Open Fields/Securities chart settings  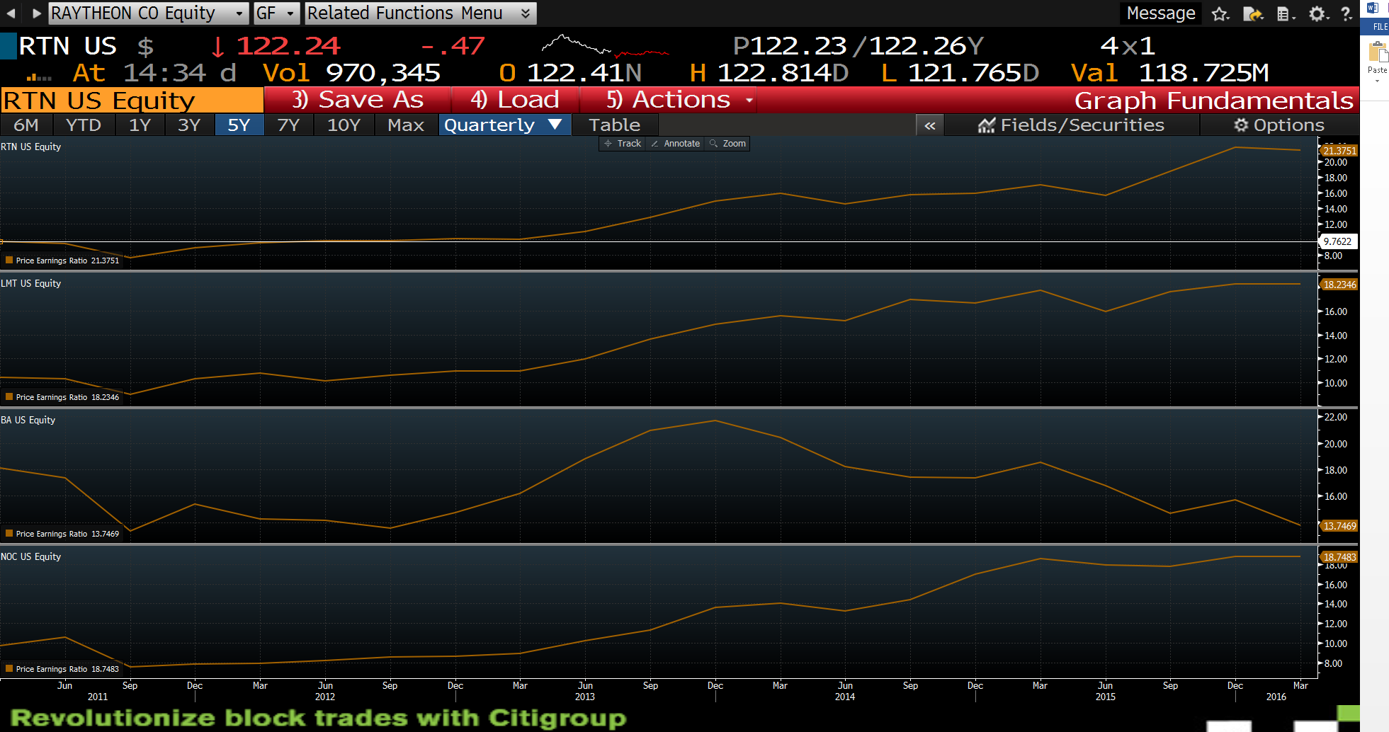click(x=1071, y=125)
